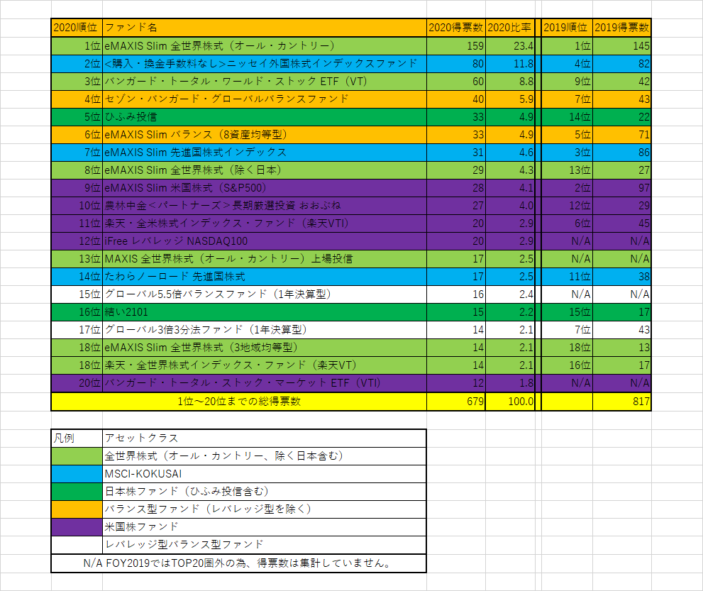This screenshot has height=591, width=703.
Task: Click the light green 全世界株式 legend swatch
Action: pos(77,456)
